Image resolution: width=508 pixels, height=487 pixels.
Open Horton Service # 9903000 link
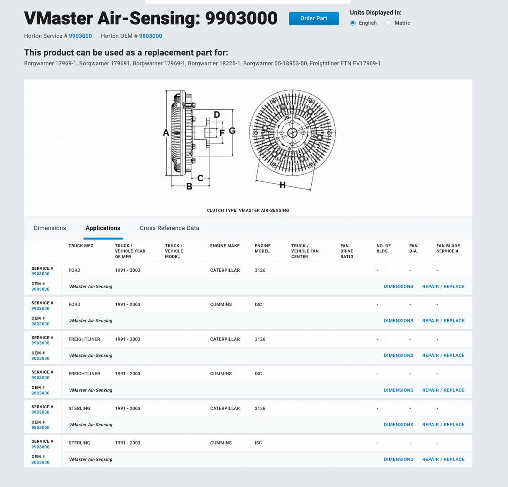tap(80, 36)
